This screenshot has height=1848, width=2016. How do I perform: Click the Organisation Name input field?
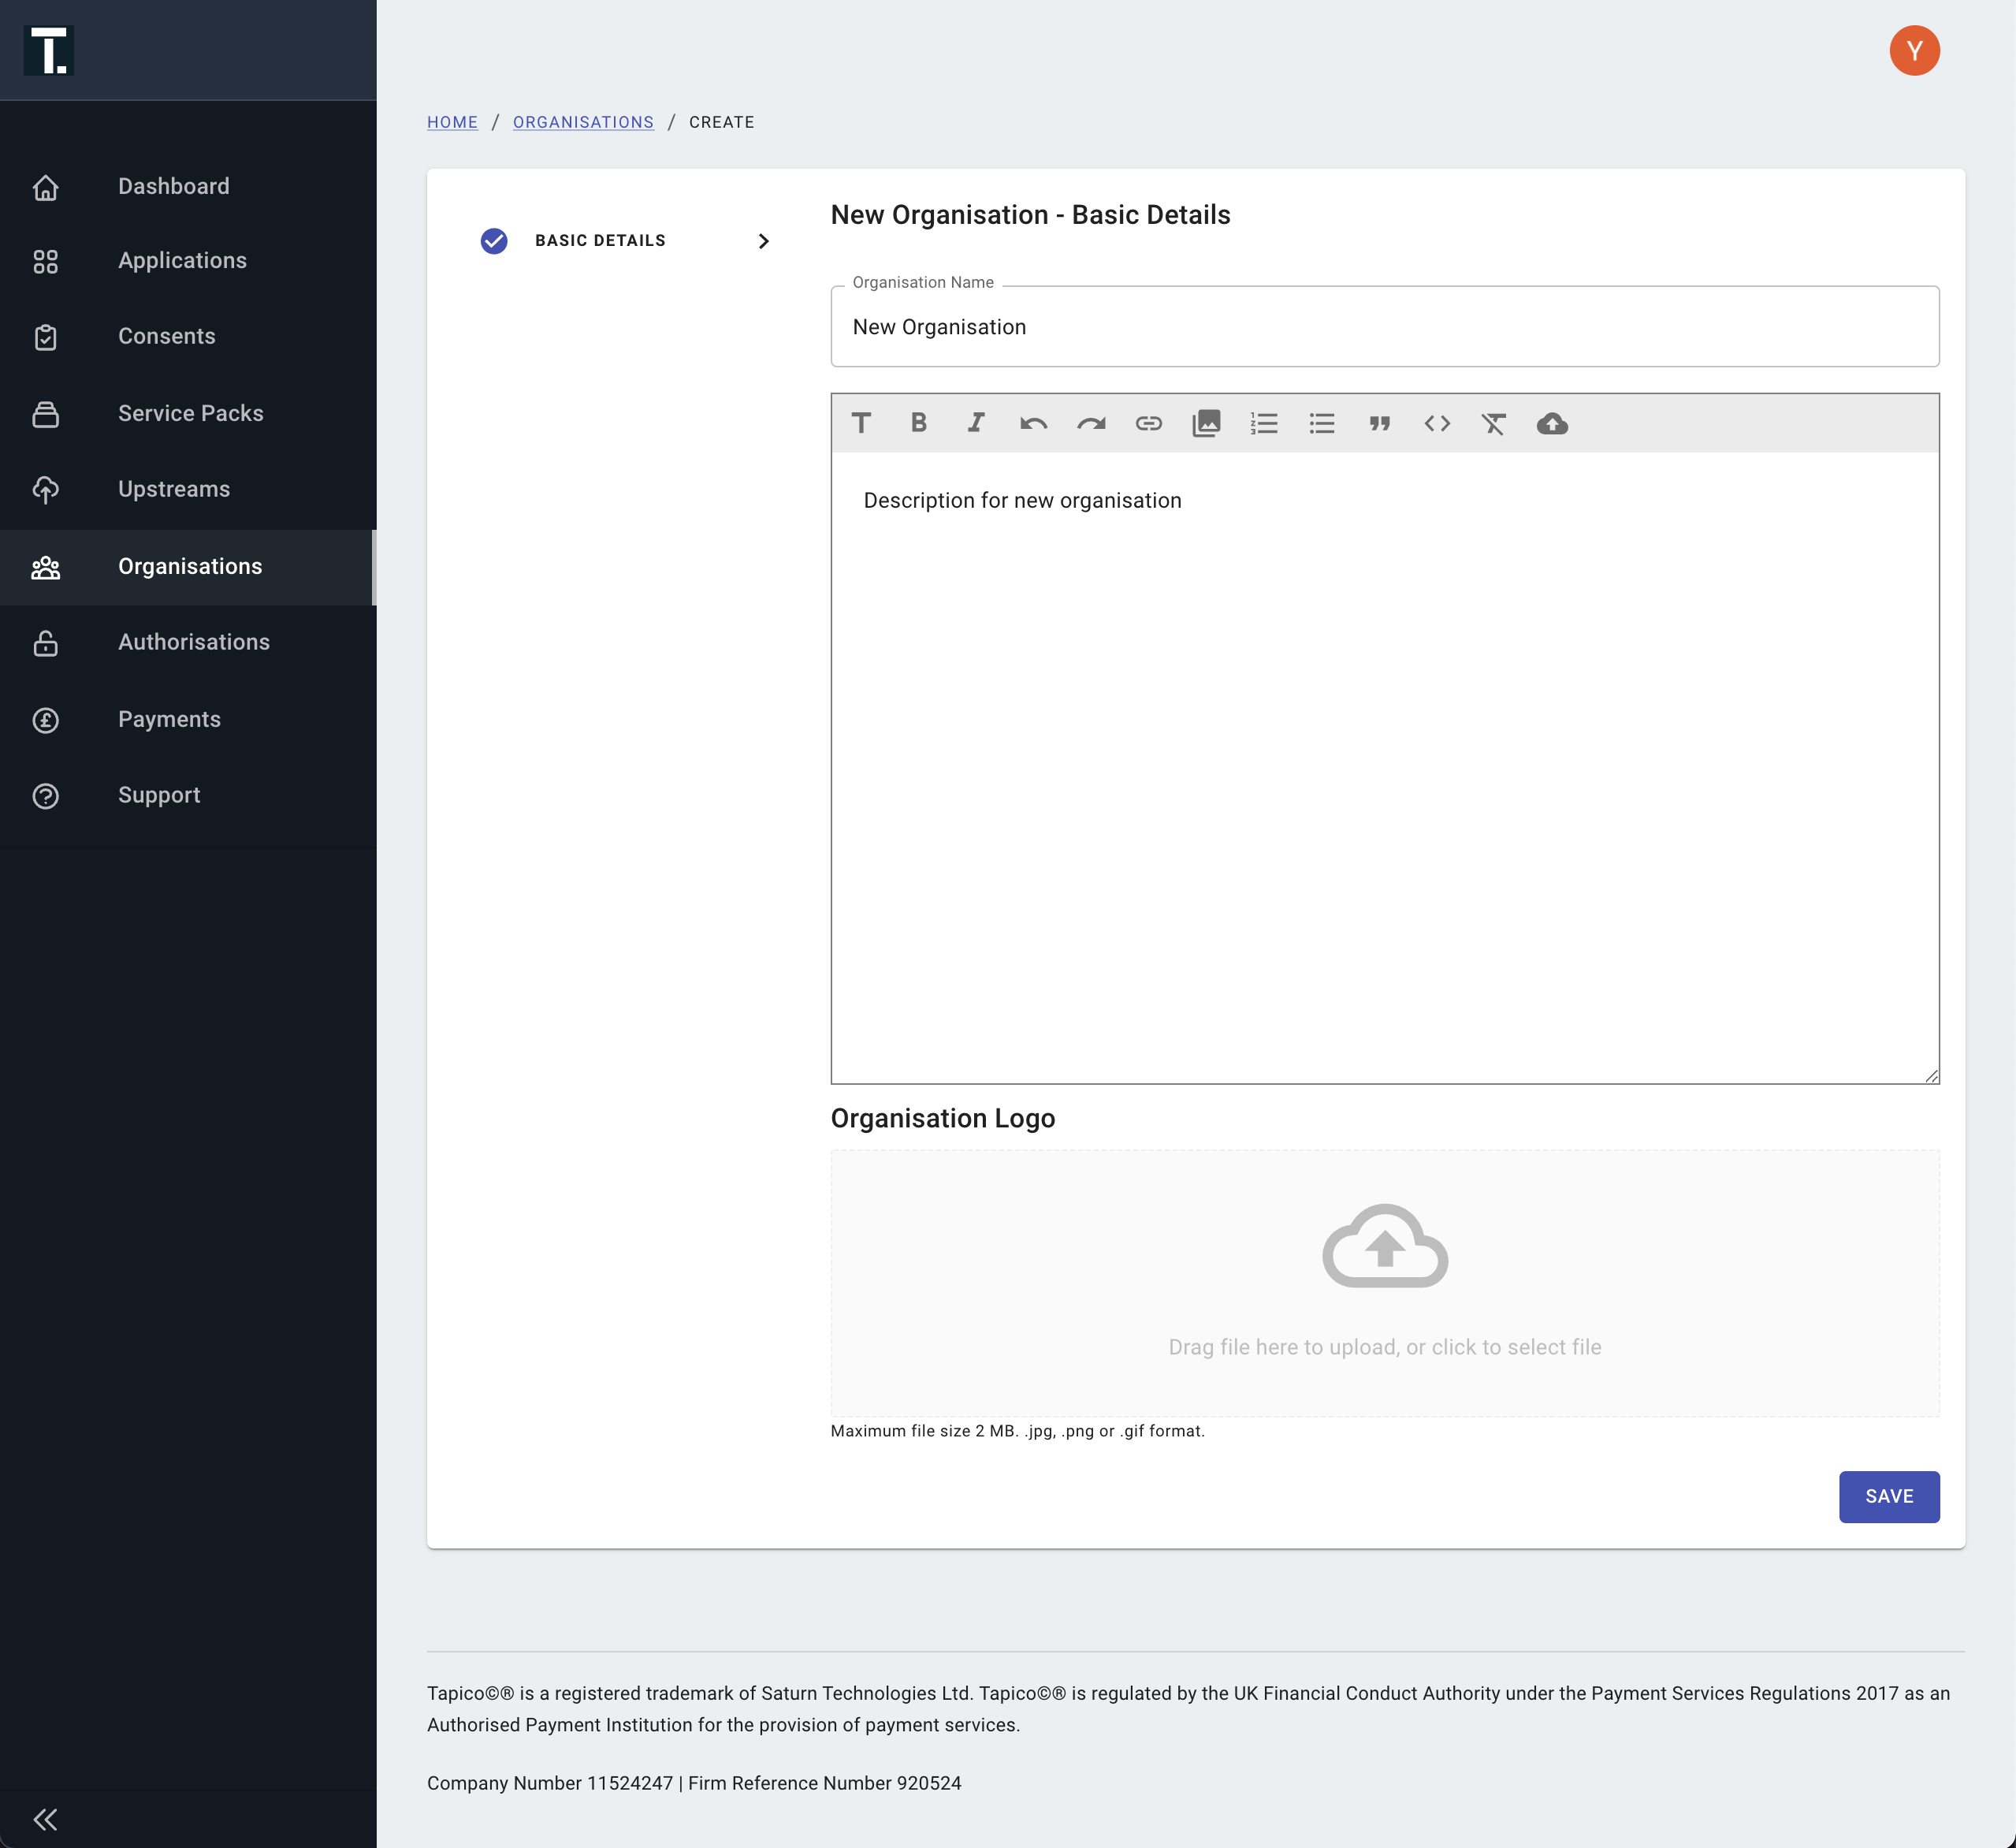click(x=1384, y=327)
